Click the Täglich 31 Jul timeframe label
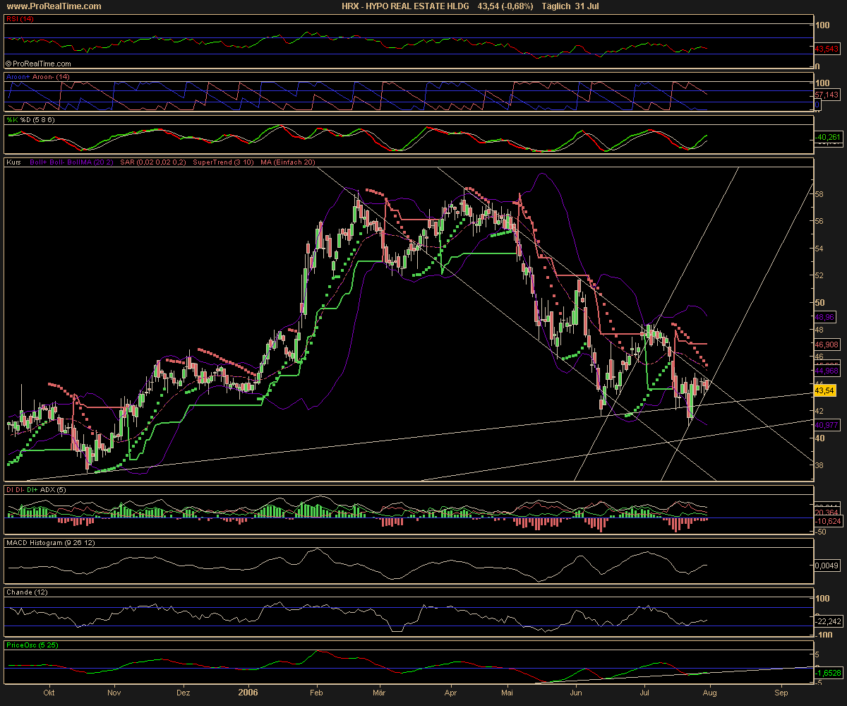847x706 pixels. [570, 6]
